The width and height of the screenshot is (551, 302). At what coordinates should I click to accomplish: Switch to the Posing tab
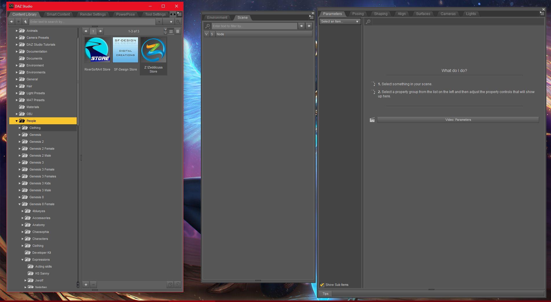click(x=358, y=14)
